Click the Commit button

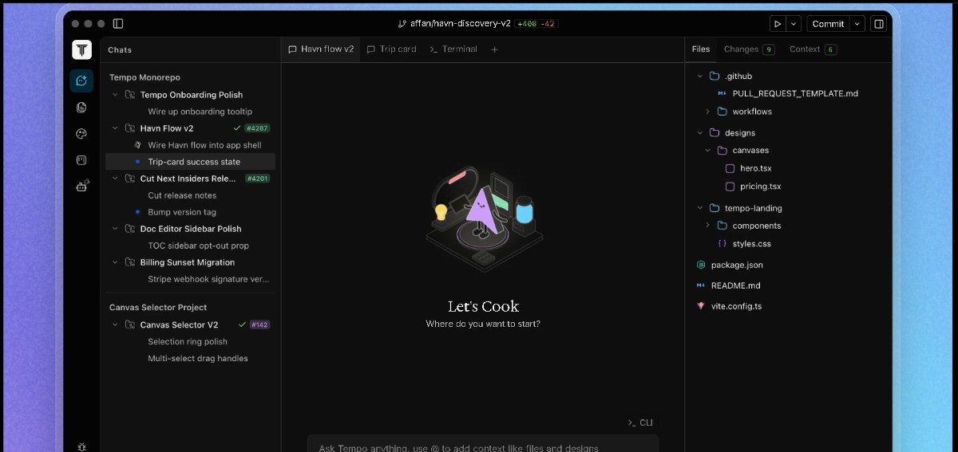coord(828,24)
